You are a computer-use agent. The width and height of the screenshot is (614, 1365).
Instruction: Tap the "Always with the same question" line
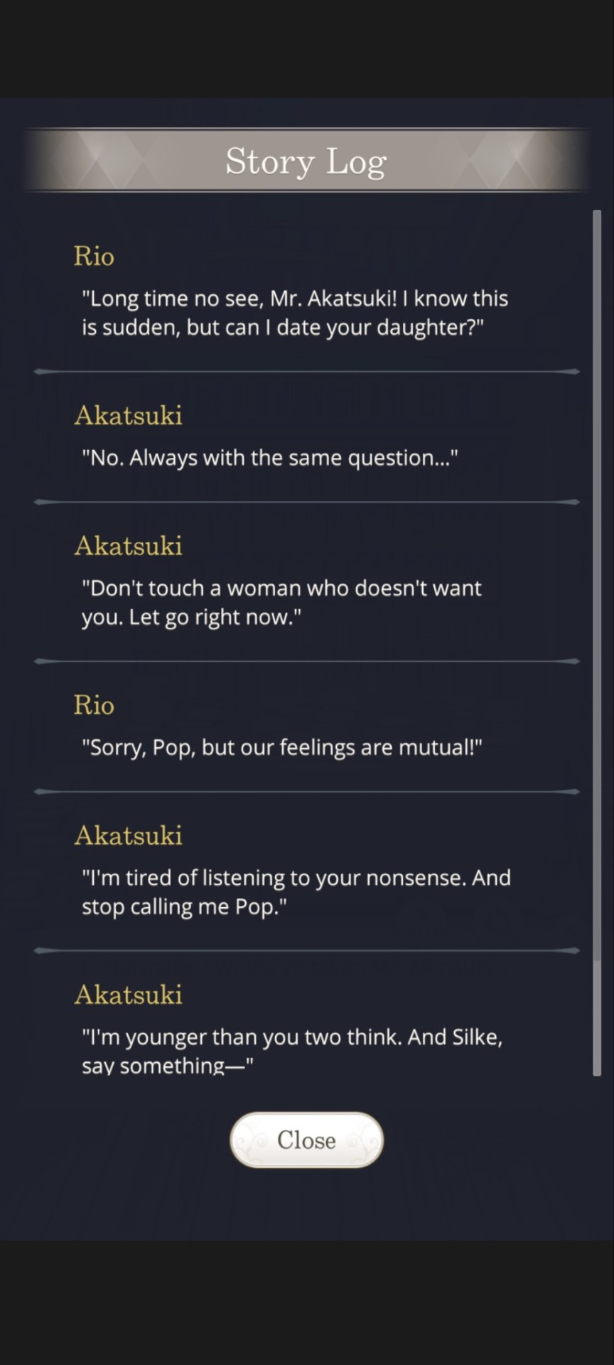click(270, 458)
